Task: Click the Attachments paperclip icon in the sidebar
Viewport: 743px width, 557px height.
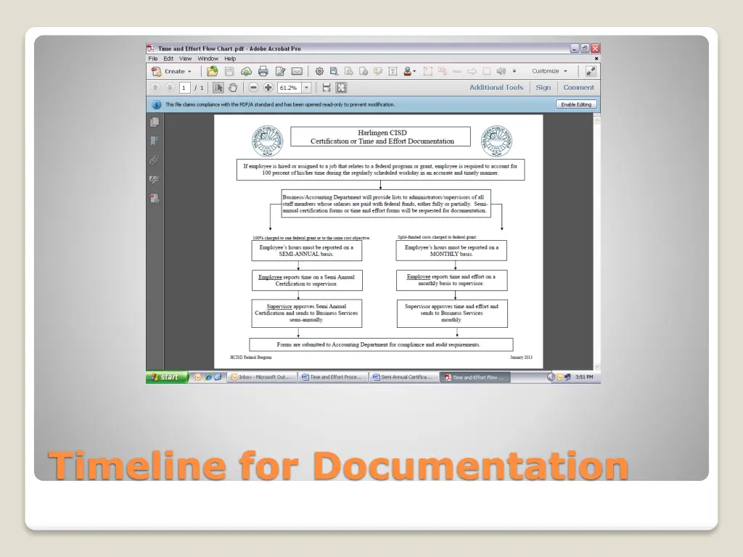Action: point(155,160)
